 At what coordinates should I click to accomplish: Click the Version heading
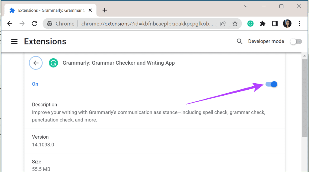point(40,137)
